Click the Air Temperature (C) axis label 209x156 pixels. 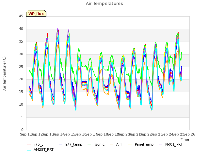pos(4,74)
